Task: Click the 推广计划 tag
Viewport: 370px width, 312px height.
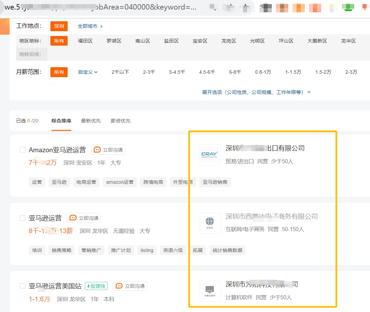Action: [x=121, y=250]
